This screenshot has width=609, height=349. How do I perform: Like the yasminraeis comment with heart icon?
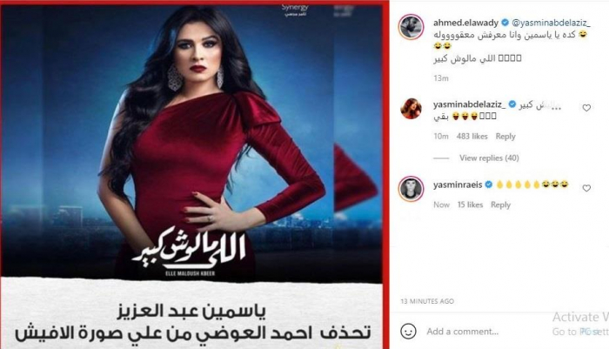coord(586,188)
